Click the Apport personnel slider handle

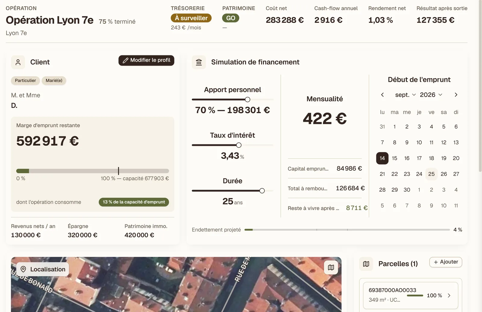(248, 100)
